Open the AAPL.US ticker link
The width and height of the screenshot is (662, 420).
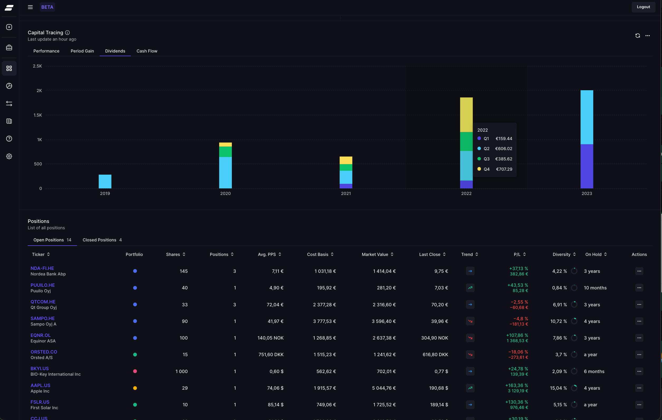click(x=40, y=385)
